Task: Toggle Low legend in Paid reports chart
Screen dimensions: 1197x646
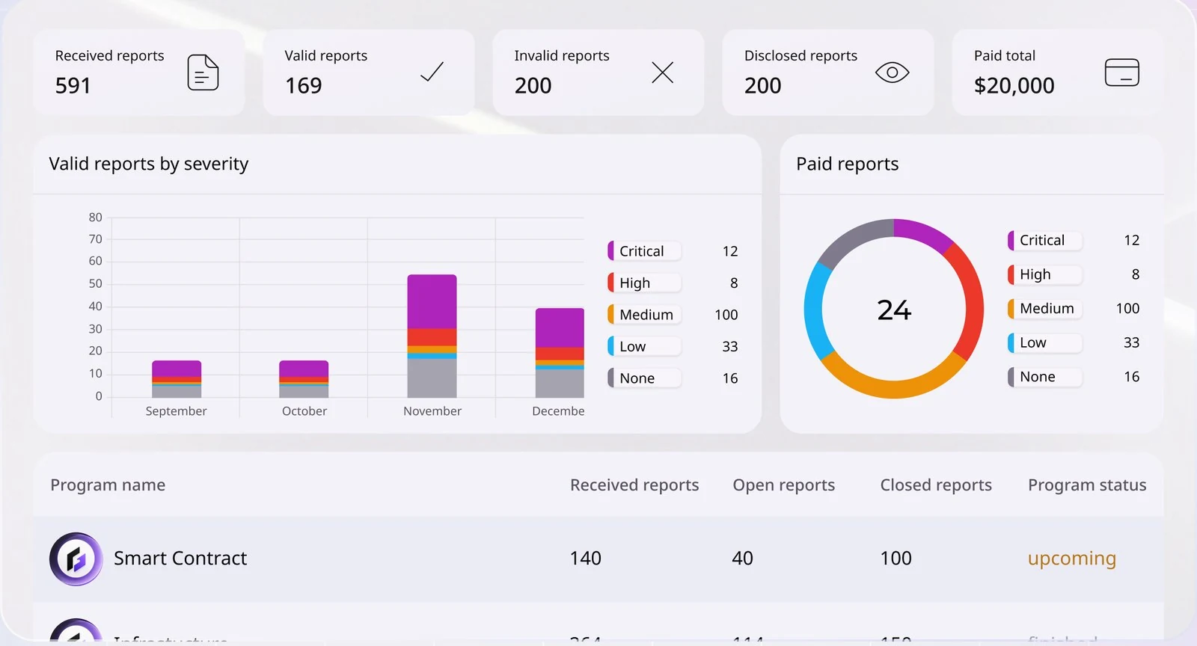Action: coord(1044,342)
